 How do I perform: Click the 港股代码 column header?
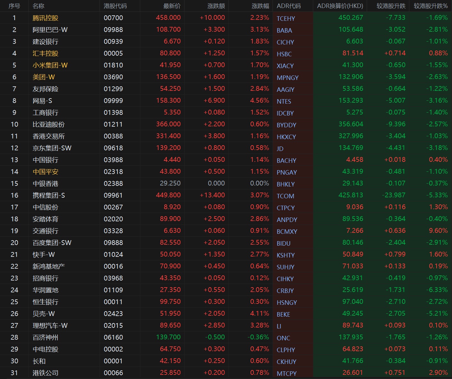click(x=115, y=6)
